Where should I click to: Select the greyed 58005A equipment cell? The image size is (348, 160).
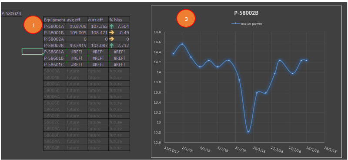(x=55, y=84)
